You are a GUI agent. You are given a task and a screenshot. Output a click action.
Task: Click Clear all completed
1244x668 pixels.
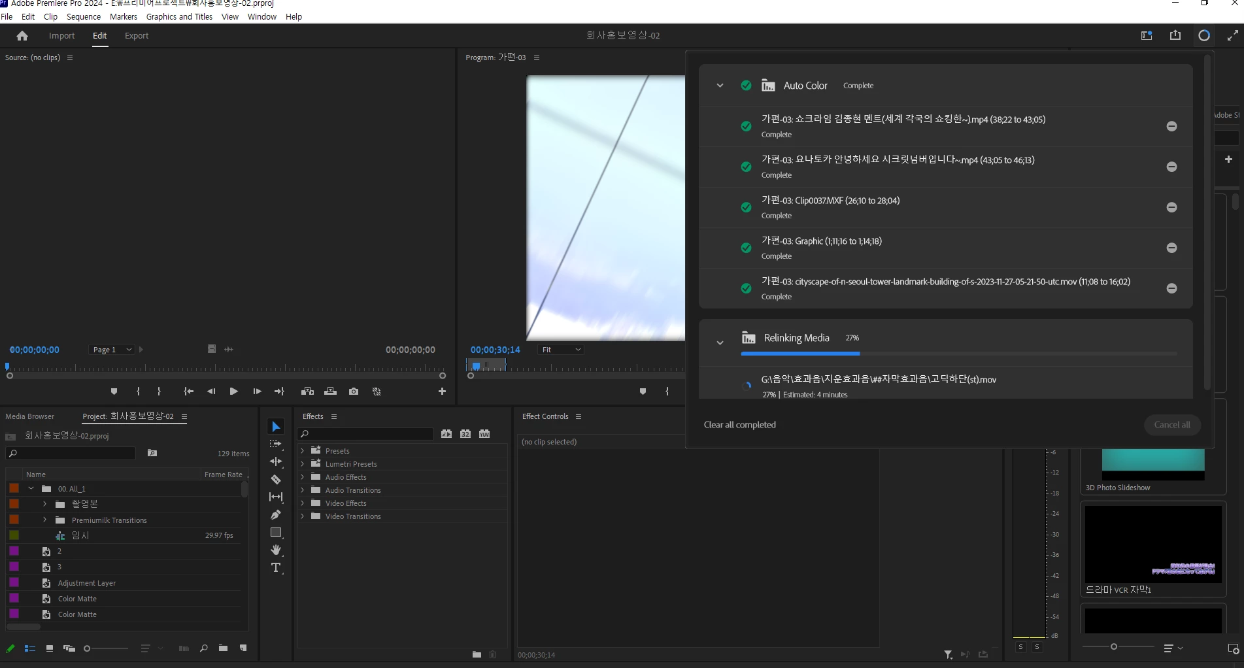click(740, 425)
